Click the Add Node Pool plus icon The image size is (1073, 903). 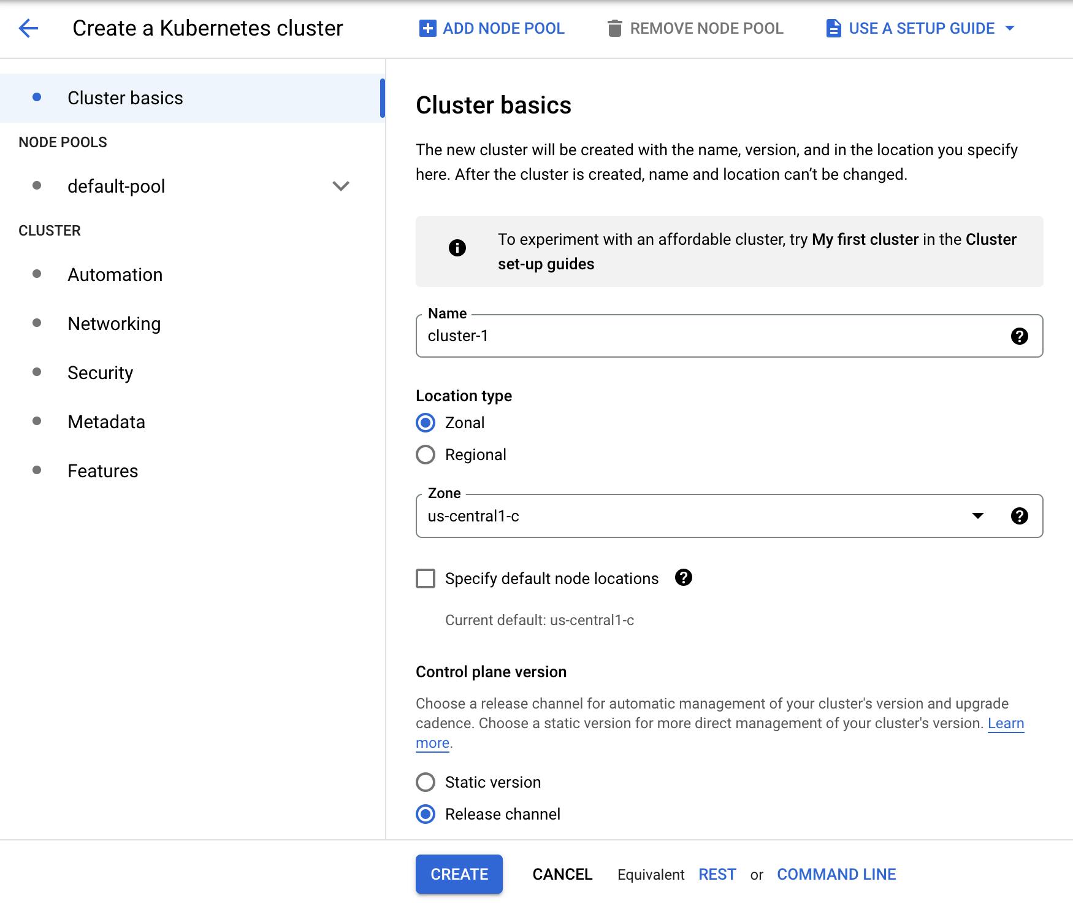[427, 28]
